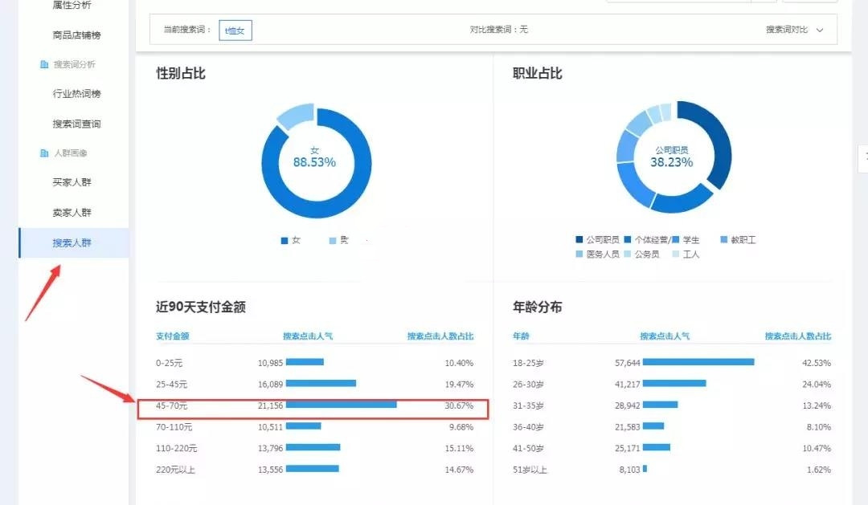Viewport: 868px width, 505px height.
Task: Toggle the 公务员 legend item
Action: point(628,255)
